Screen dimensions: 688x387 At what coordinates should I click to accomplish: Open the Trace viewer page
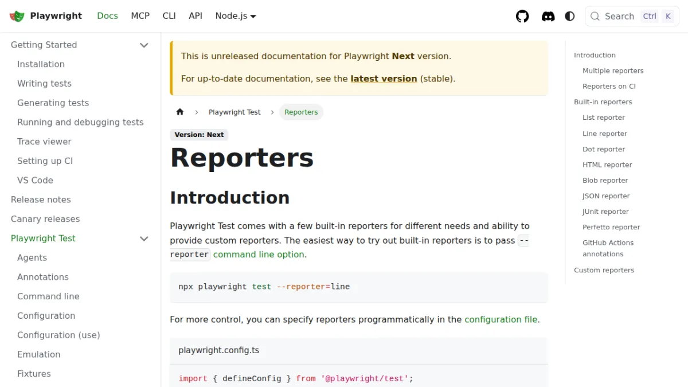(x=44, y=142)
